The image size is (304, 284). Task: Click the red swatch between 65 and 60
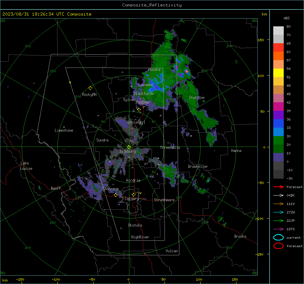click(278, 48)
